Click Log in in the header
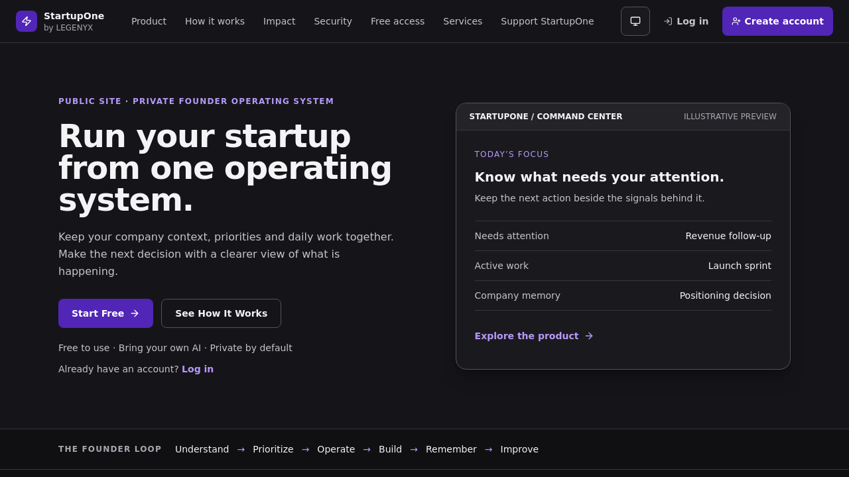 click(x=686, y=21)
